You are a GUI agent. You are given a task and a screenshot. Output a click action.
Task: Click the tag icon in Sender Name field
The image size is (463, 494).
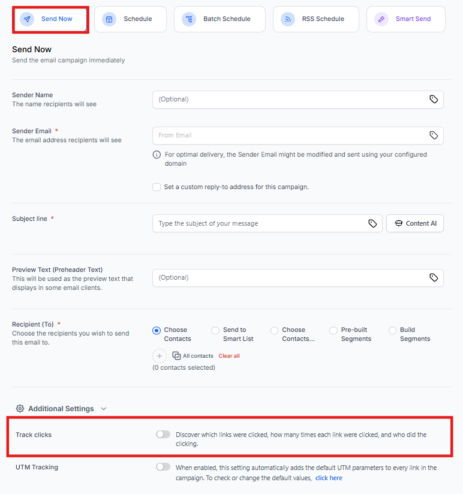coord(434,100)
